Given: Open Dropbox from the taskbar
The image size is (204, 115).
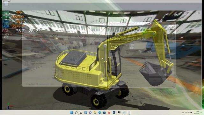Looking at the screenshot, I should pos(119,112).
